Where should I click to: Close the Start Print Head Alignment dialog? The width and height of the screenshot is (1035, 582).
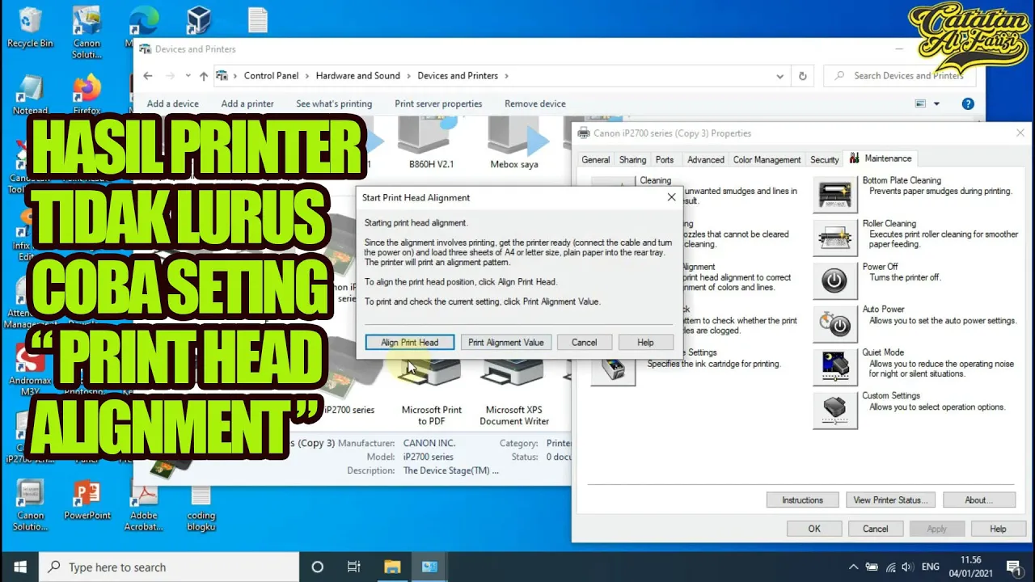point(671,197)
